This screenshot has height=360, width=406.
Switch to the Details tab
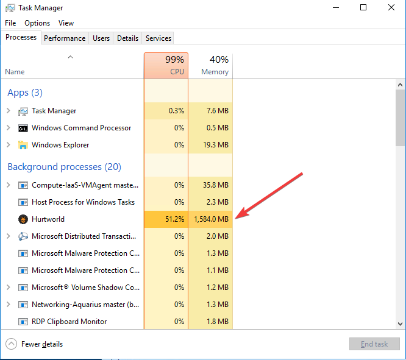(127, 38)
